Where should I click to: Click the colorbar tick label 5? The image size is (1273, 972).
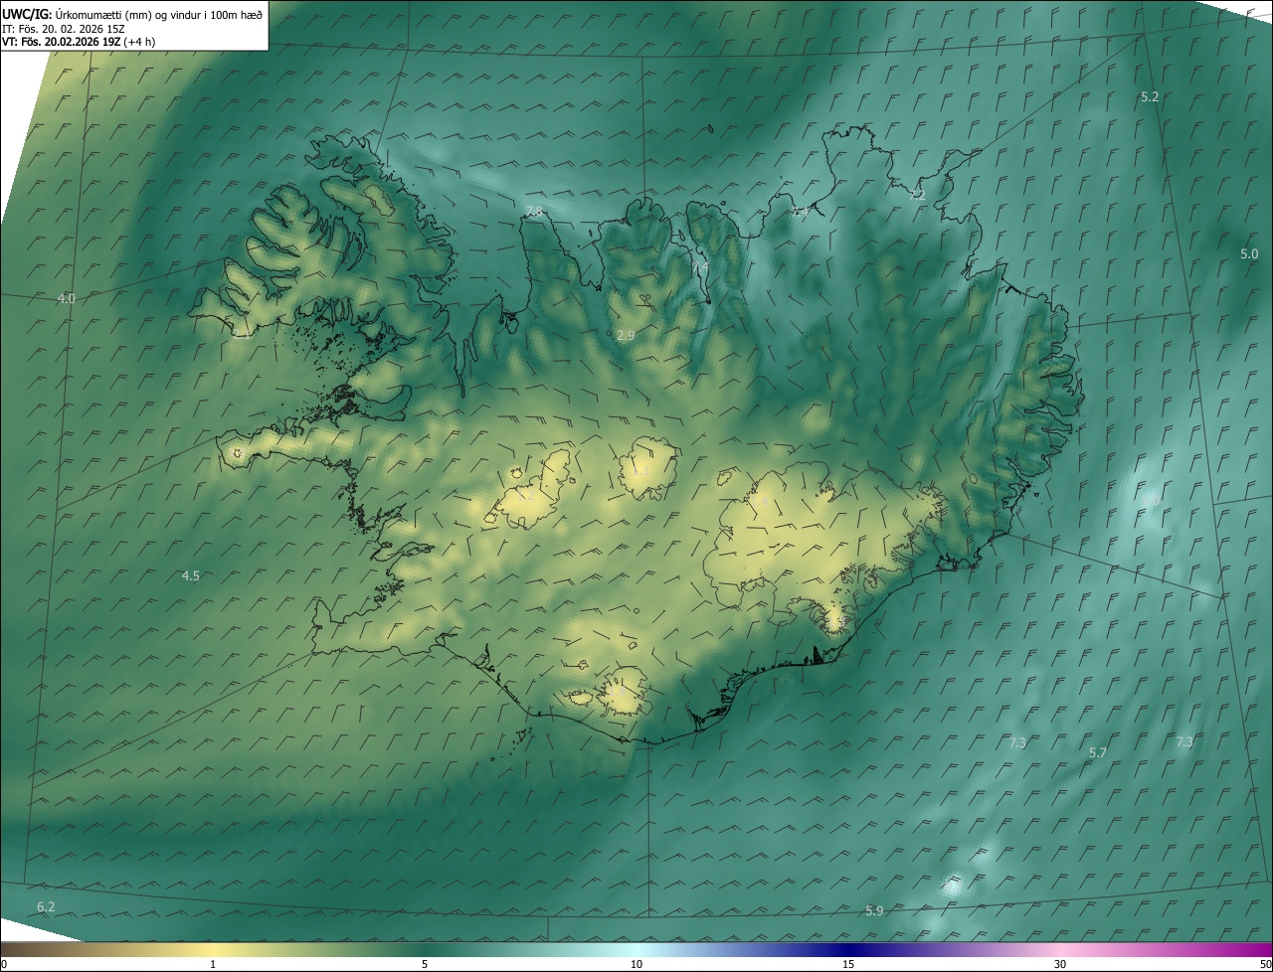[425, 964]
